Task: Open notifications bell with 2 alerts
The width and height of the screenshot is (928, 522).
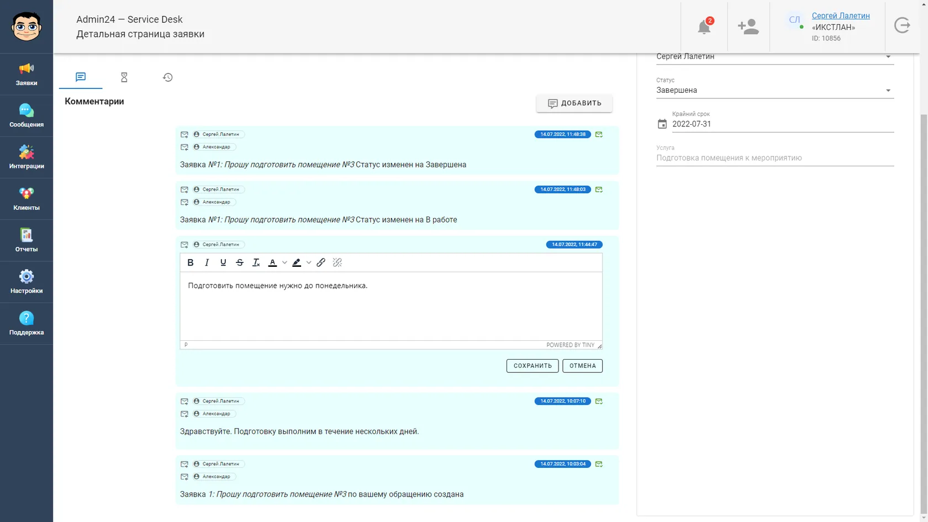Action: click(x=704, y=27)
